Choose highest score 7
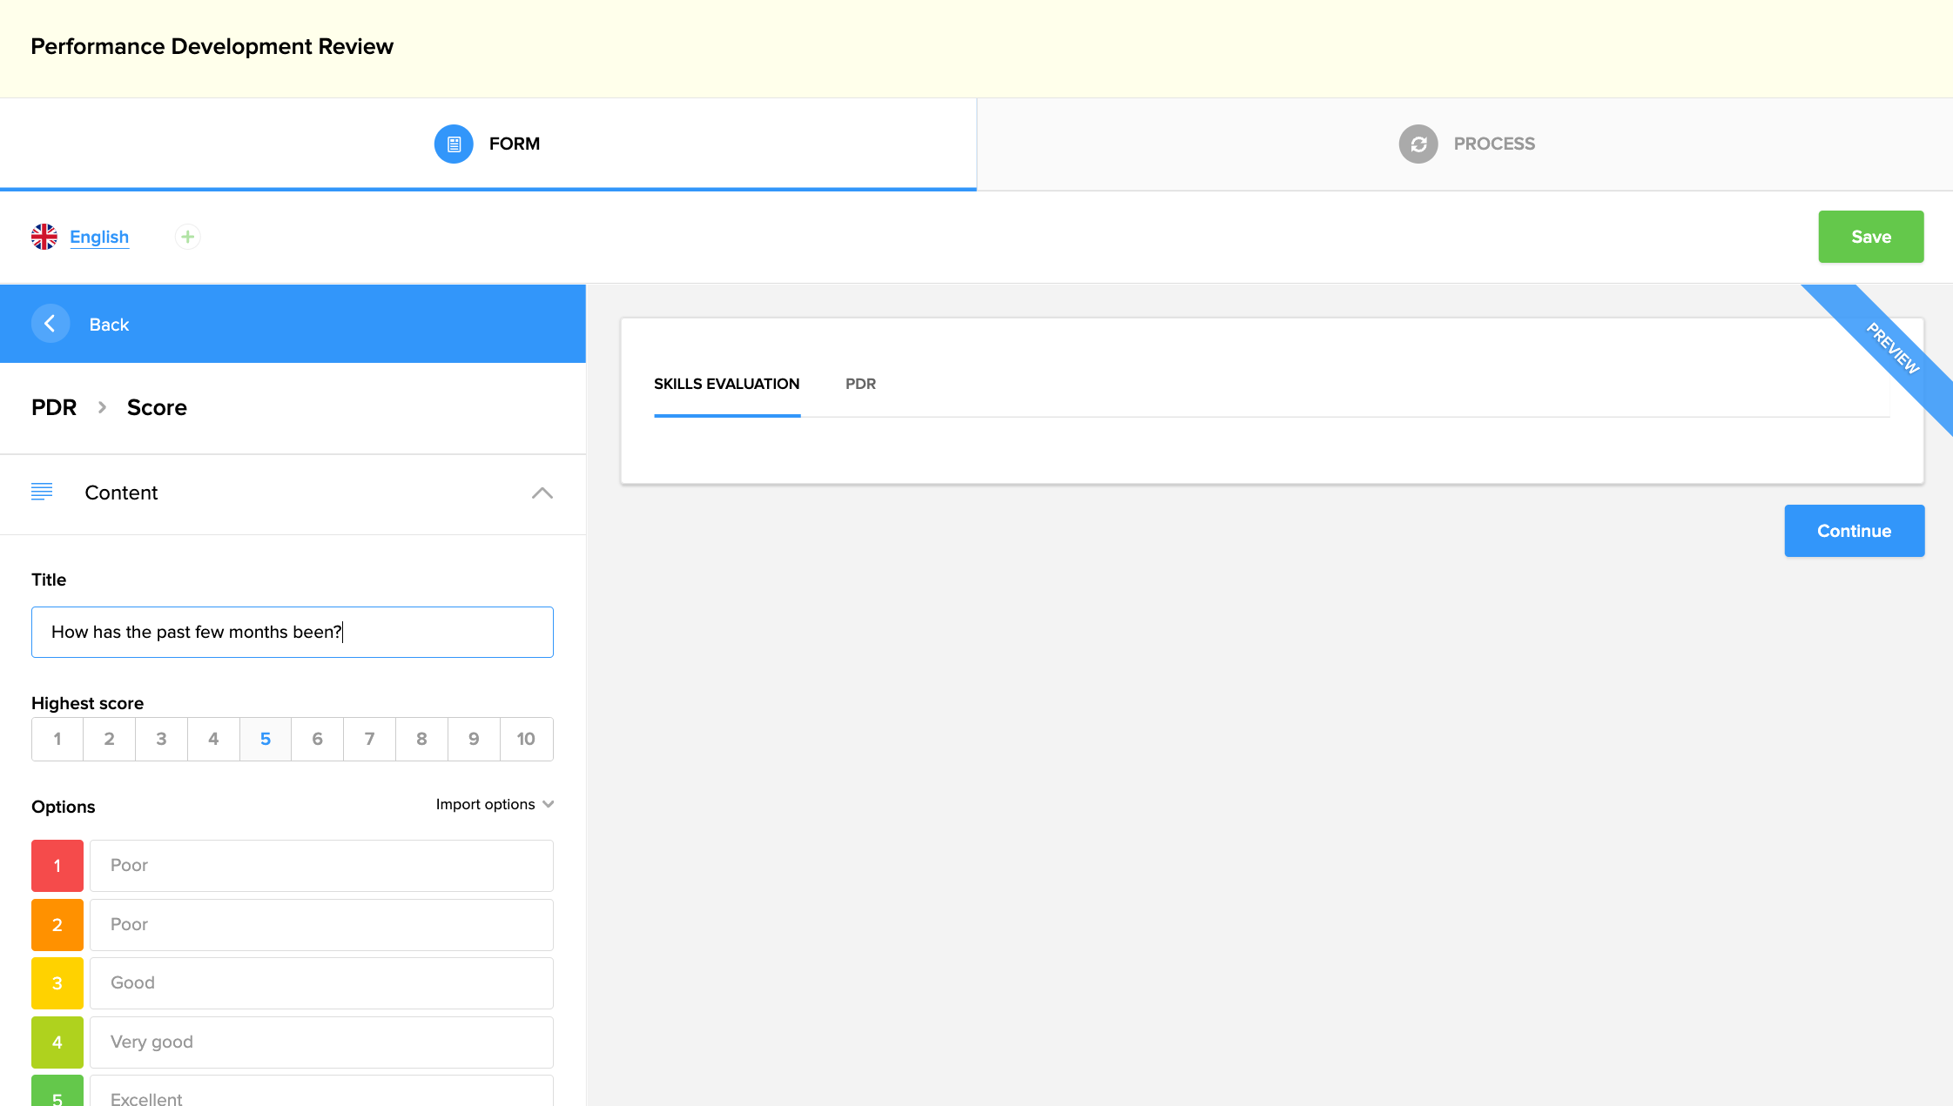Viewport: 1953px width, 1106px height. coord(369,739)
